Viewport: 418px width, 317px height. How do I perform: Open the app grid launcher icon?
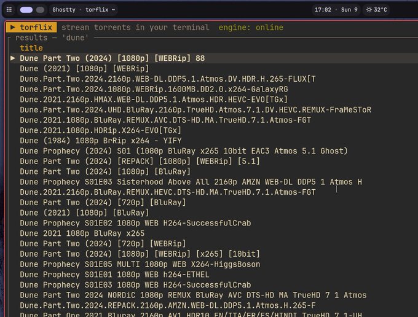[x=9, y=10]
